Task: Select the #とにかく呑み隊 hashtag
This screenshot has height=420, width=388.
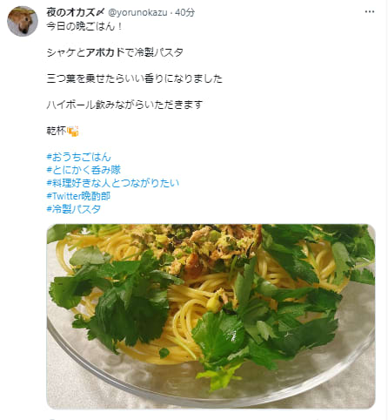Action: pos(84,170)
